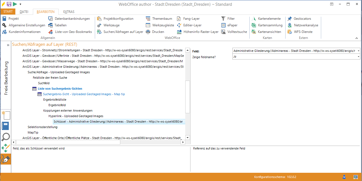This screenshot has width=362, height=181.
Task: Open the Feld dropdown list
Action: pos(358,51)
